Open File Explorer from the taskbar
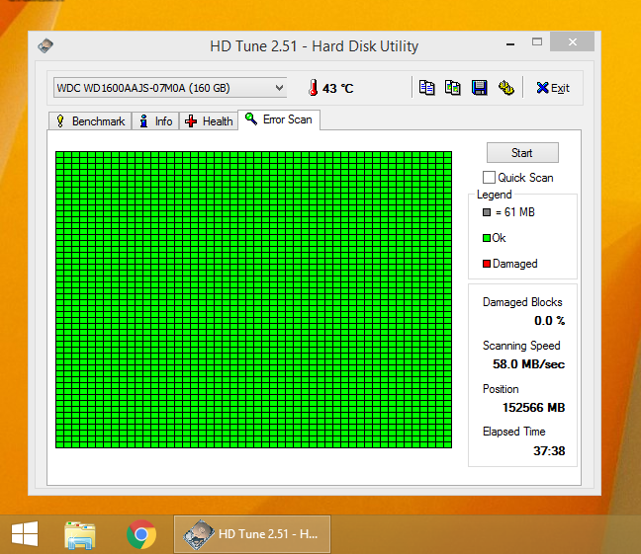The image size is (641, 554). tap(80, 534)
